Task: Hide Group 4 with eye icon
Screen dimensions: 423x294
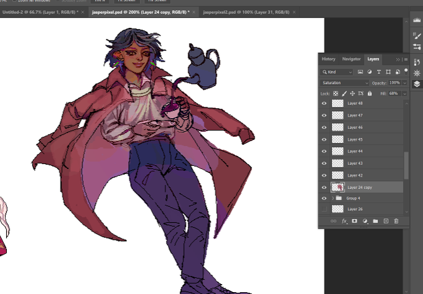Action: point(324,198)
